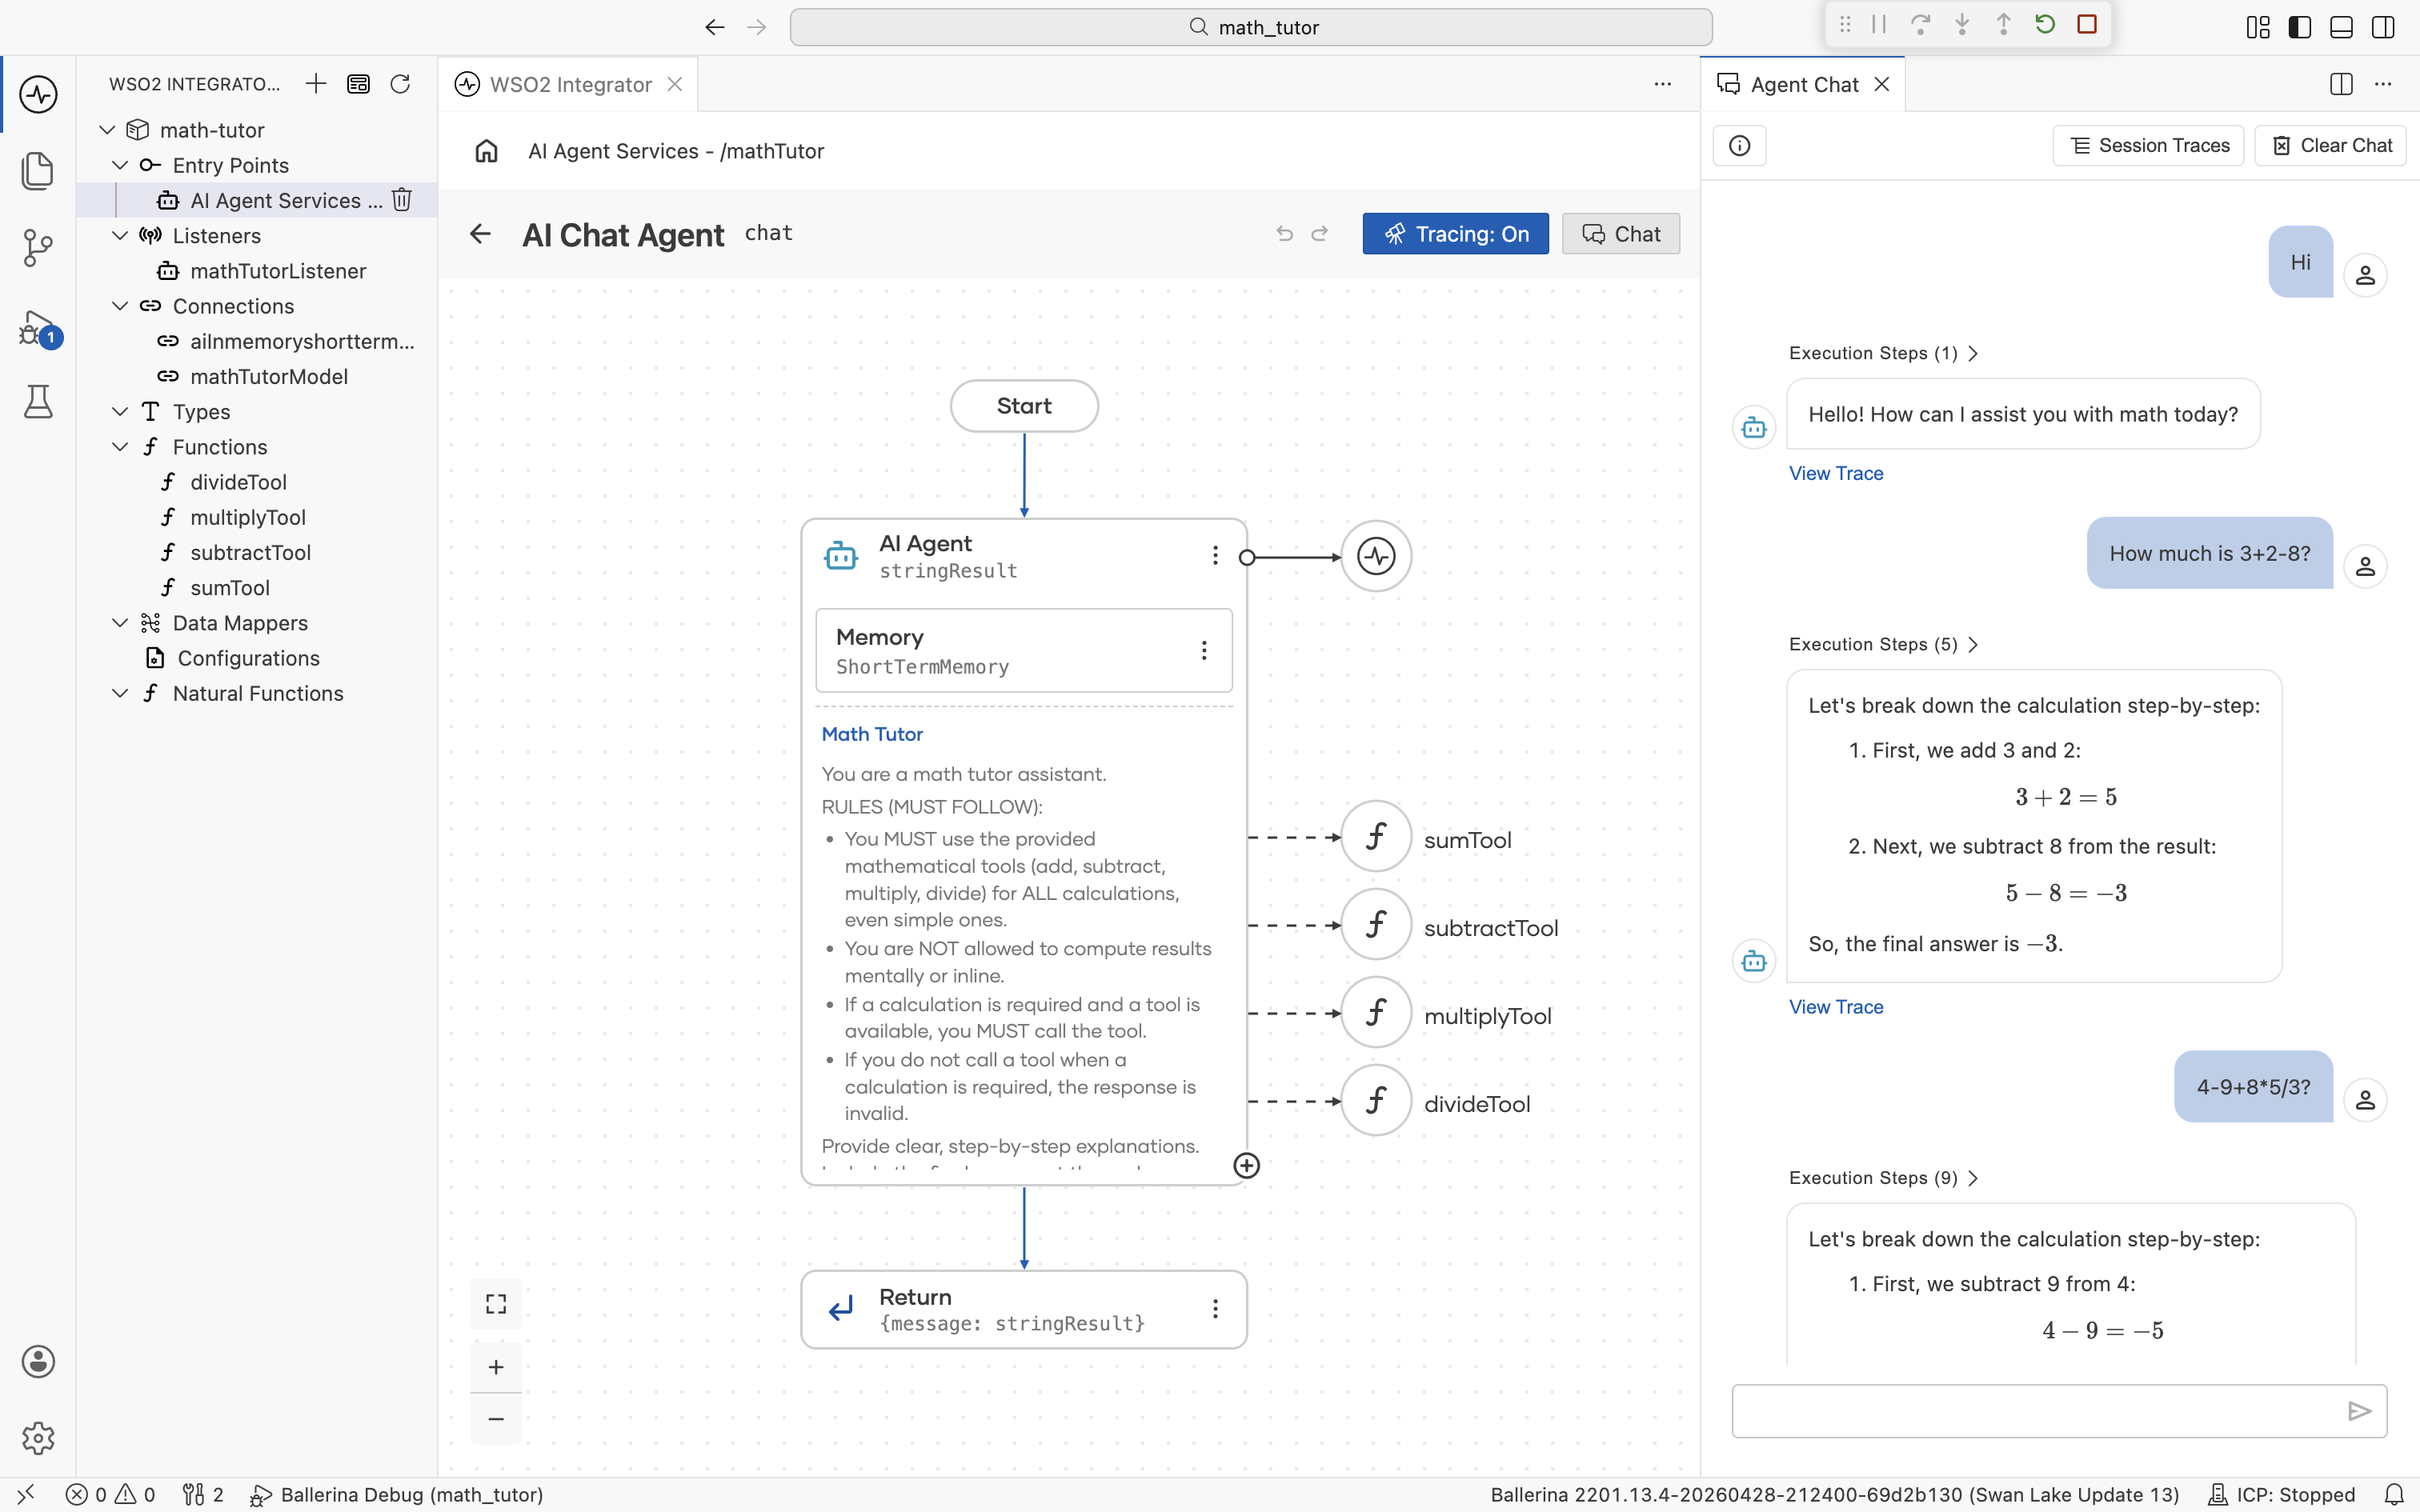This screenshot has width=2420, height=1512.
Task: Restart the debug session with green restart icon
Action: (x=2045, y=25)
